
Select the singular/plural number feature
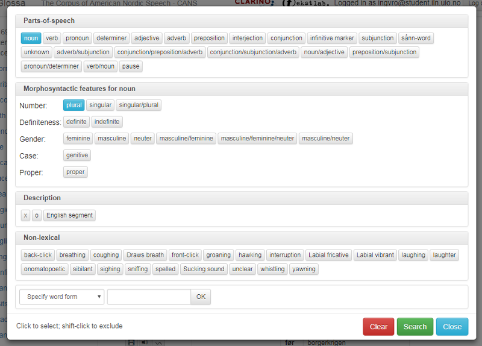tap(139, 105)
